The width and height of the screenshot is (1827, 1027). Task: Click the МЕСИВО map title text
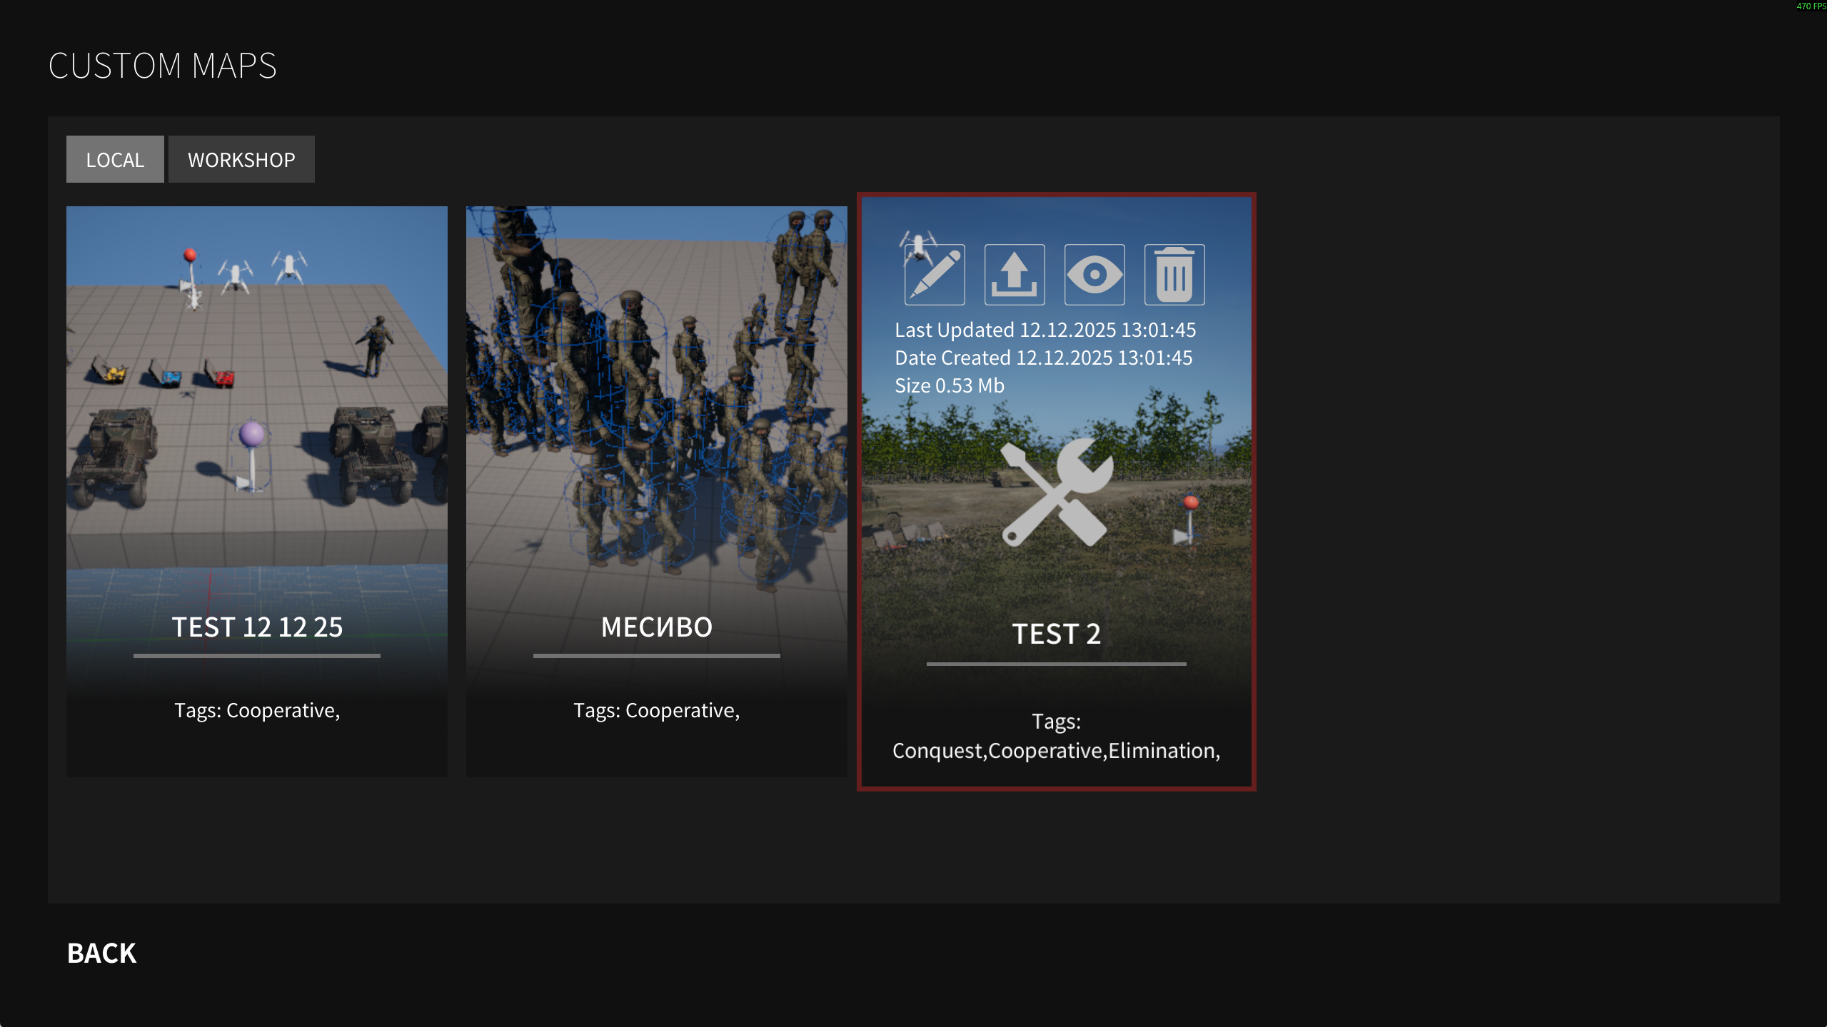[x=656, y=627]
